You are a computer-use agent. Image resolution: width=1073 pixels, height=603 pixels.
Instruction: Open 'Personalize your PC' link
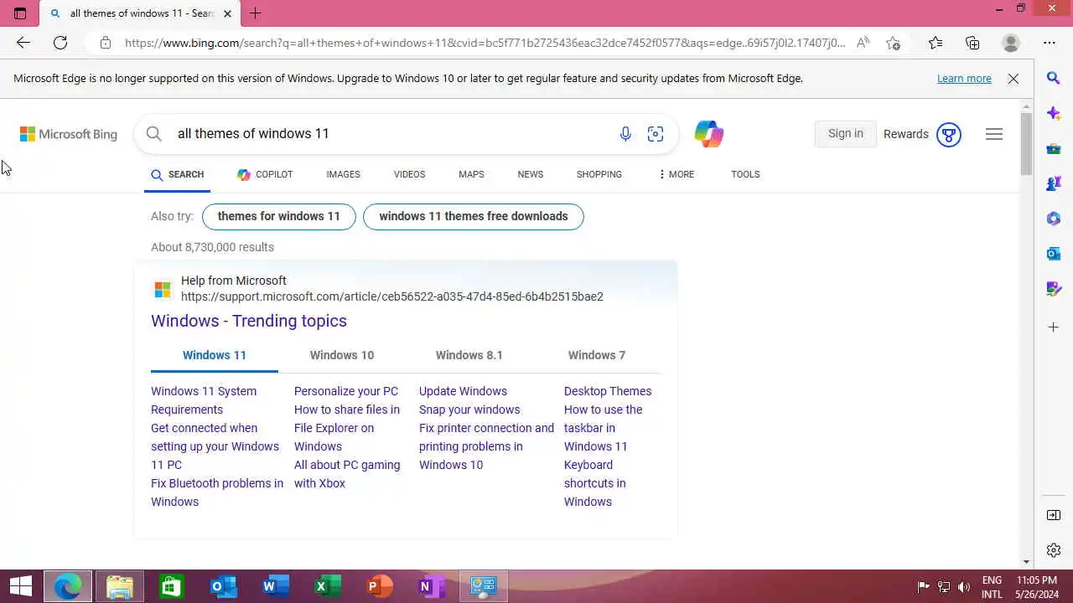pyautogui.click(x=346, y=391)
